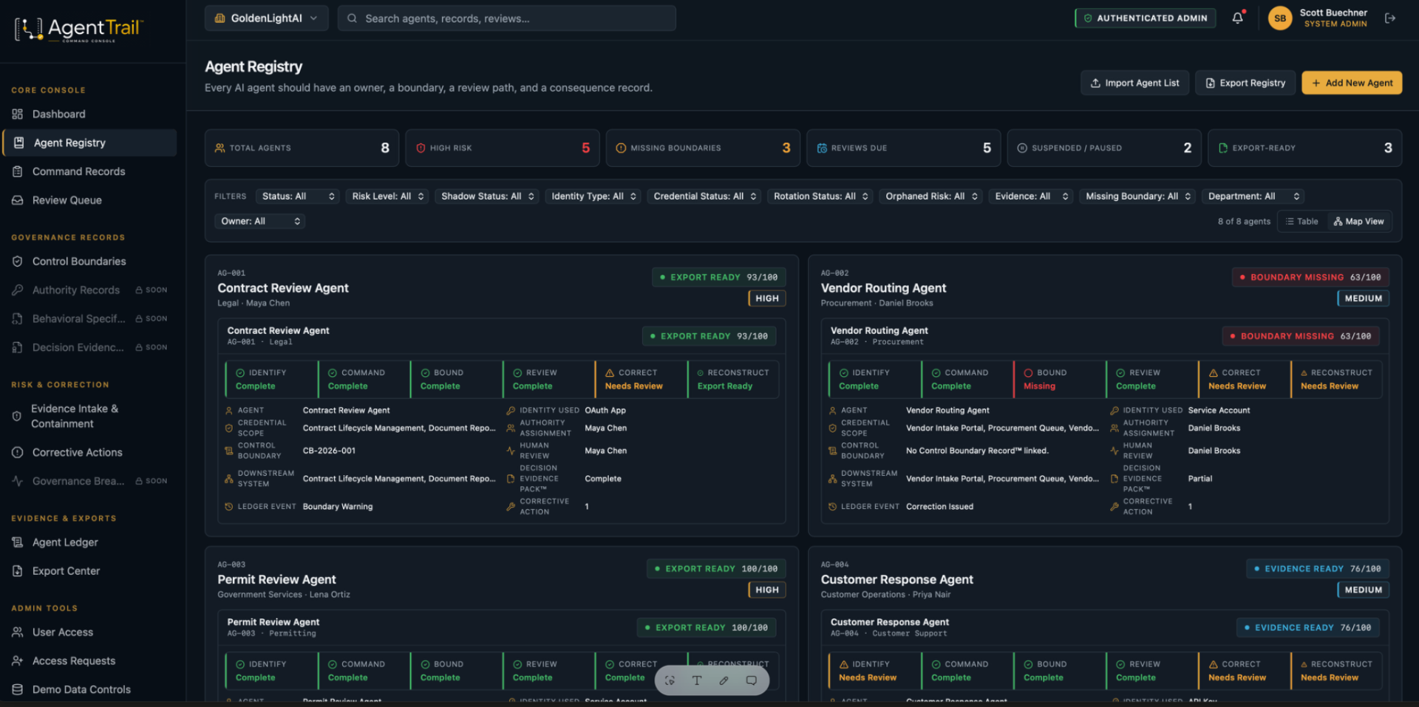Click the Agent Ledger sidebar icon
1419x707 pixels.
tap(18, 542)
